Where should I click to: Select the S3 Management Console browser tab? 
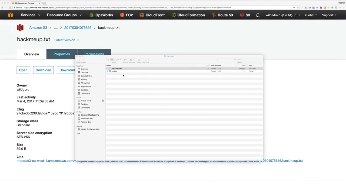26,3
